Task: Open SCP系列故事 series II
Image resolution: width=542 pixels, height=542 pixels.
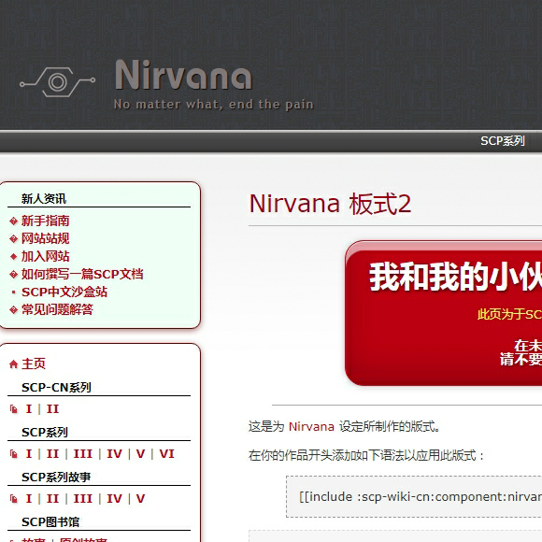Action: [52, 499]
